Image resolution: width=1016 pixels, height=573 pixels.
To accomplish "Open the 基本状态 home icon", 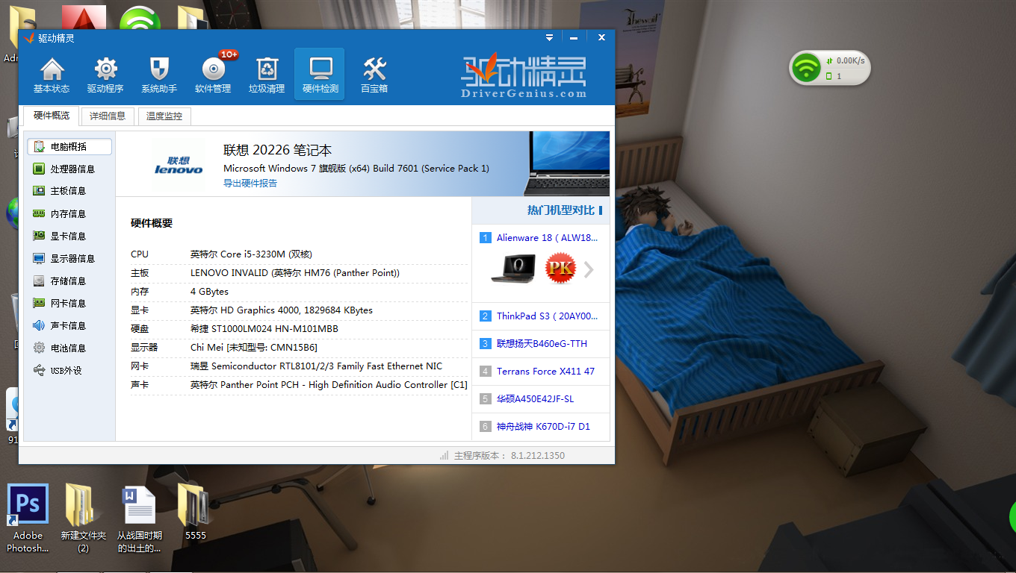I will pyautogui.click(x=52, y=75).
